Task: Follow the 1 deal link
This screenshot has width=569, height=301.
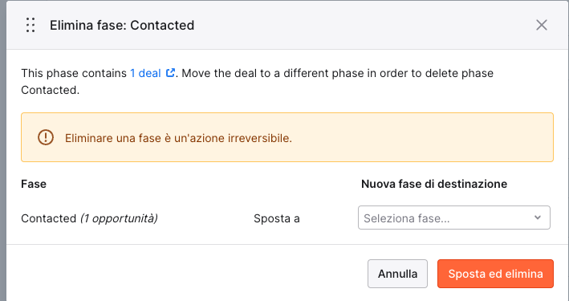Action: pyautogui.click(x=145, y=73)
